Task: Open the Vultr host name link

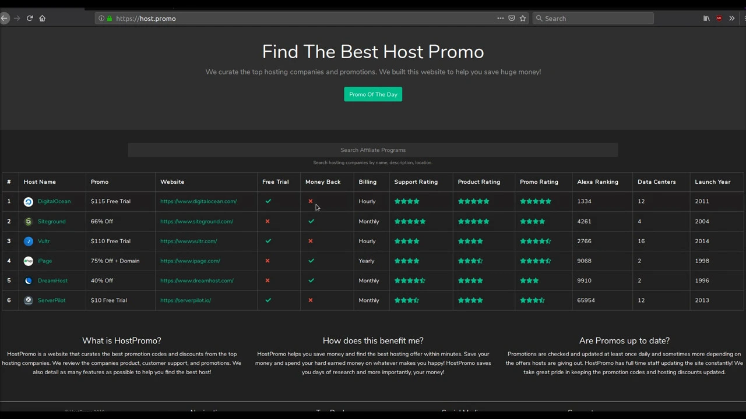Action: (44, 241)
